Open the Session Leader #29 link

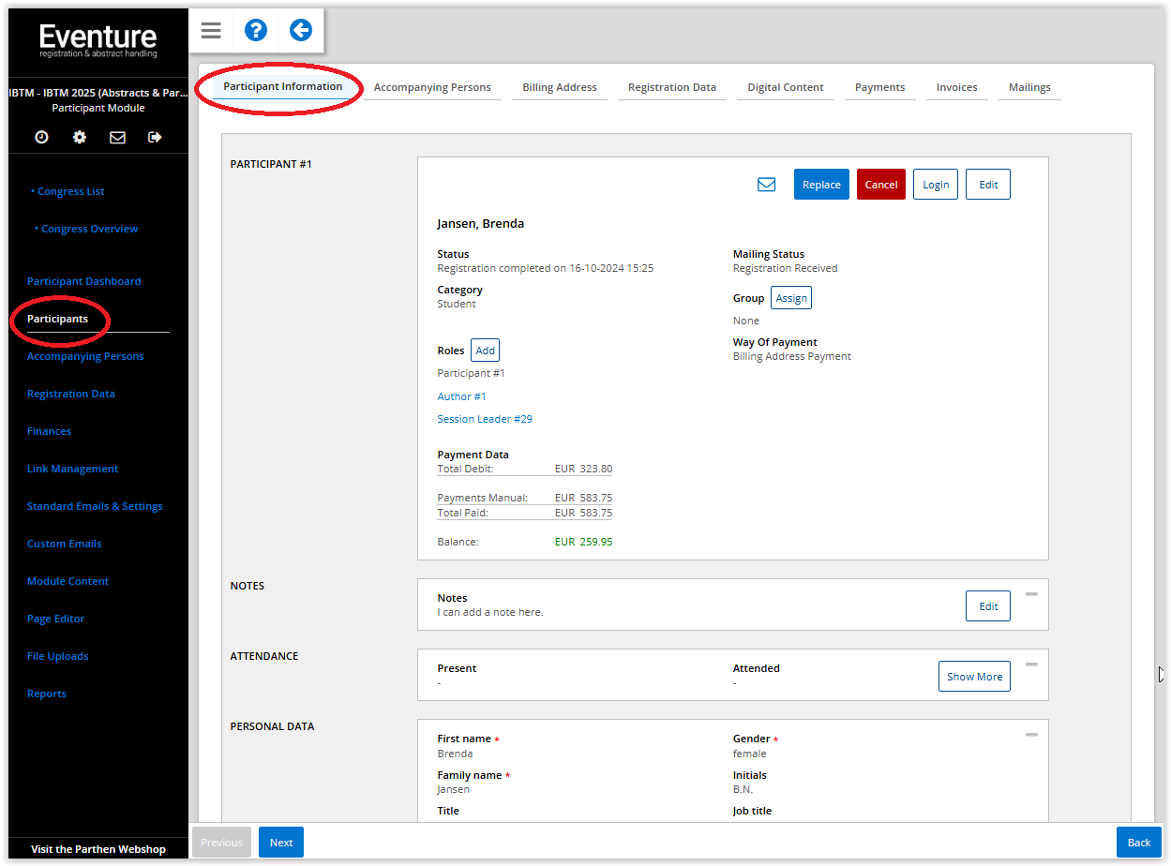(485, 419)
